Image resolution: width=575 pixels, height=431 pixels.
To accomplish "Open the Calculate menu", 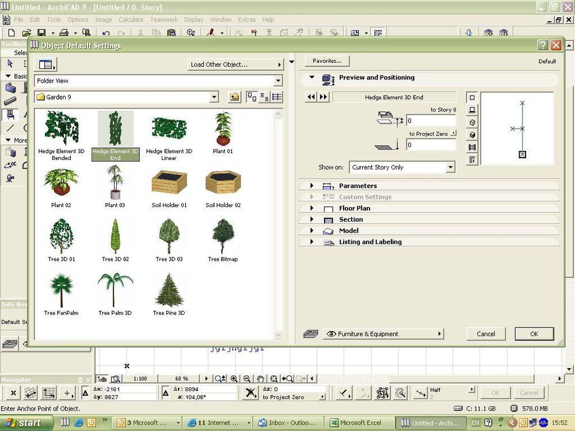I will (x=131, y=20).
